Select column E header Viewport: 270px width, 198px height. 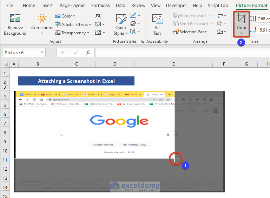[x=173, y=64]
